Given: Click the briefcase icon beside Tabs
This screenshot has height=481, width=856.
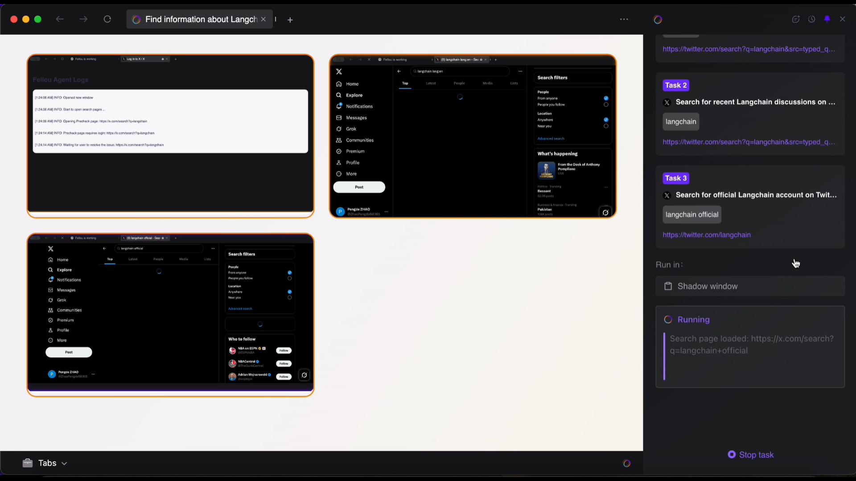Looking at the screenshot, I should point(28,463).
